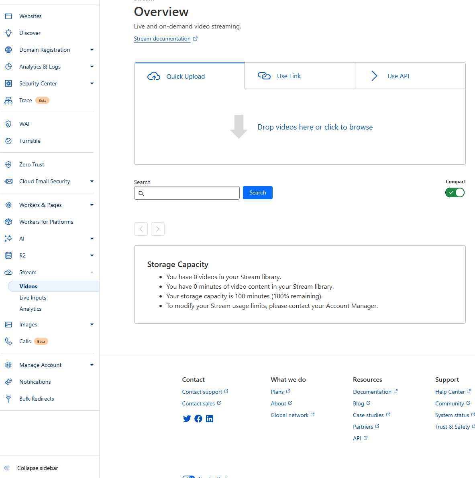Click the R2 database icon
The height and width of the screenshot is (478, 475).
coord(8,255)
